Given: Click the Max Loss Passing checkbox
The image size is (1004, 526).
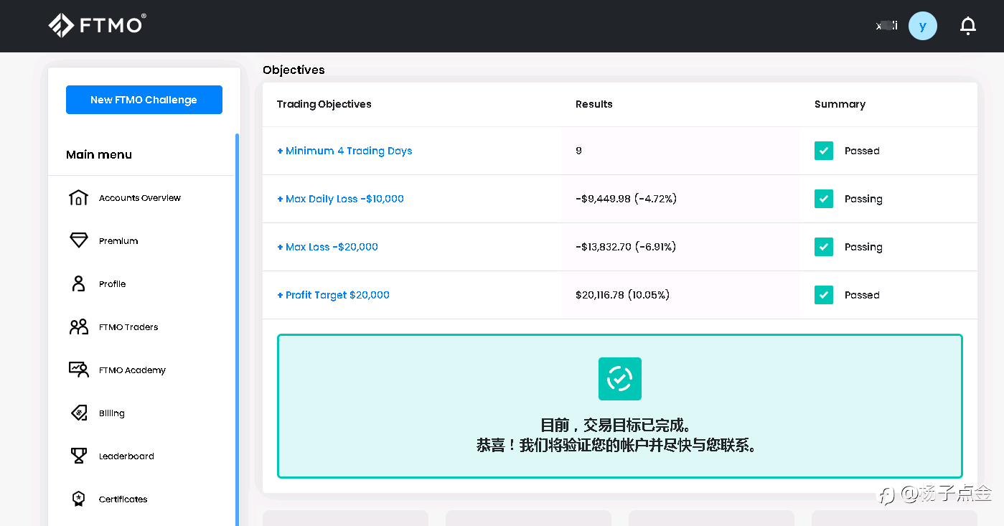Looking at the screenshot, I should click(x=824, y=247).
